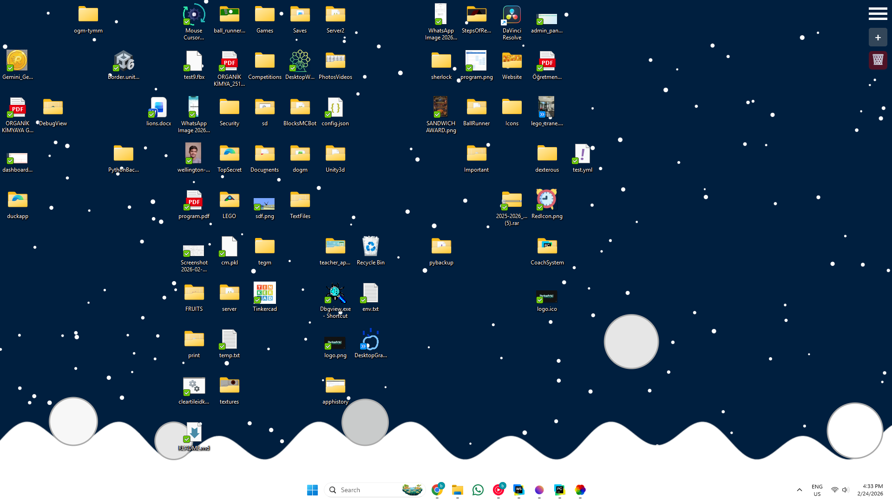Launch WebStorm from the taskbar
This screenshot has width=892, height=501.
point(518,490)
